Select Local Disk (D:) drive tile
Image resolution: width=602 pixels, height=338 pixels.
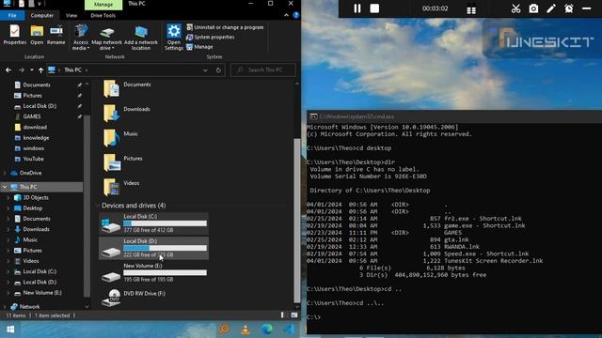(x=153, y=248)
